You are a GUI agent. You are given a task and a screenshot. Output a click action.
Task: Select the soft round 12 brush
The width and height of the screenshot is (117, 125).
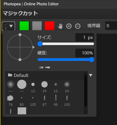pyautogui.click(x=56, y=86)
